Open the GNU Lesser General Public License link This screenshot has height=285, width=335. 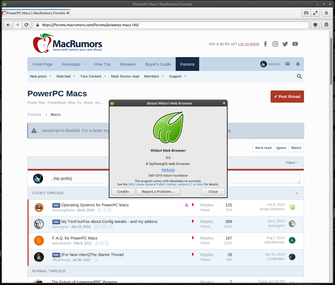(166, 184)
